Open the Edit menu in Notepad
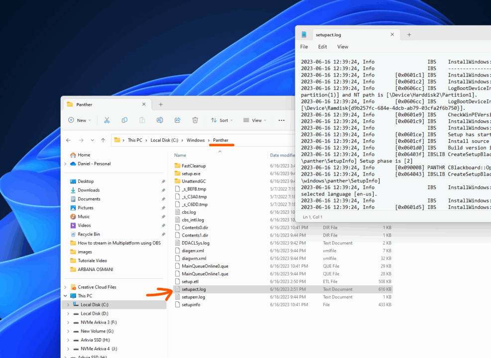The height and width of the screenshot is (358, 491). [322, 47]
